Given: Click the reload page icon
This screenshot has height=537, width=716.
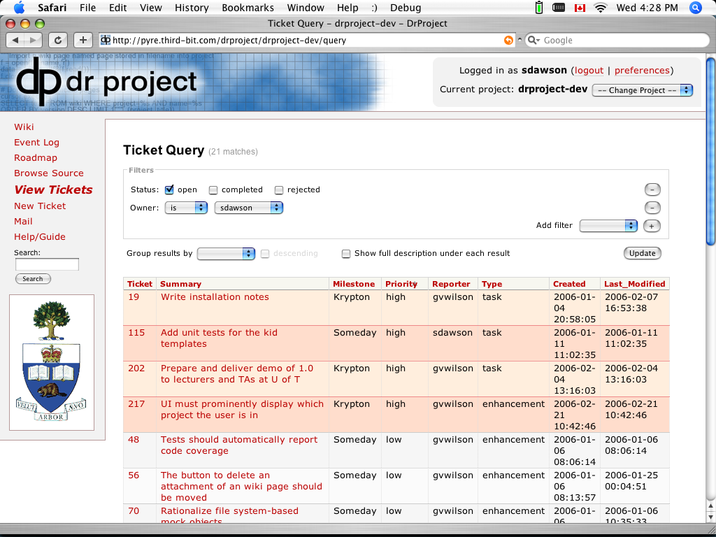Looking at the screenshot, I should click(x=57, y=41).
